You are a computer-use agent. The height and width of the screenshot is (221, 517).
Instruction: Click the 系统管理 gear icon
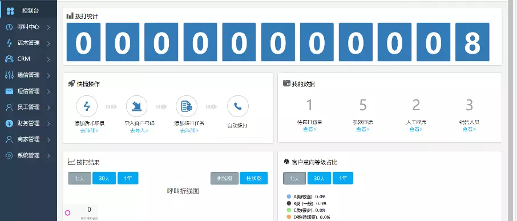click(10, 155)
